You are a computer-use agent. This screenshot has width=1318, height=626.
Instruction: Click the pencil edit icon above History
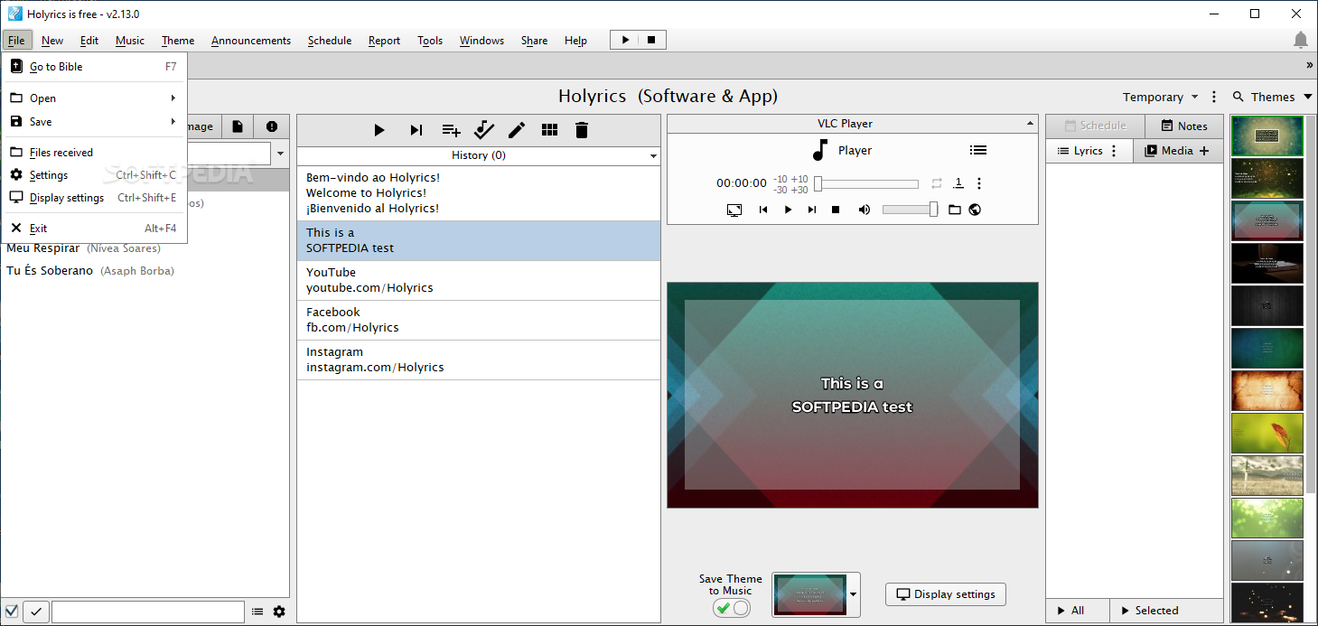517,130
